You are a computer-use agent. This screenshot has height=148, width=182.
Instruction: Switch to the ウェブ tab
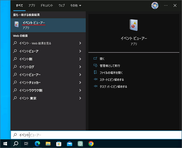pyautogui.click(x=62, y=5)
